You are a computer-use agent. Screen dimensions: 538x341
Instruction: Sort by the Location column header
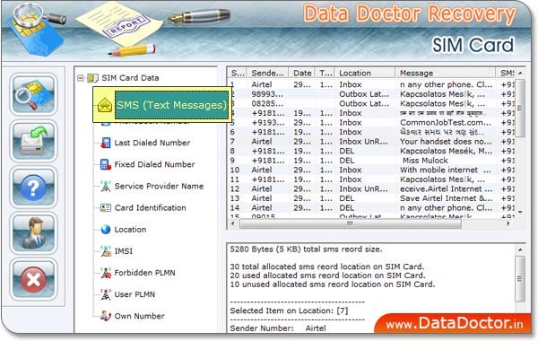[365, 73]
